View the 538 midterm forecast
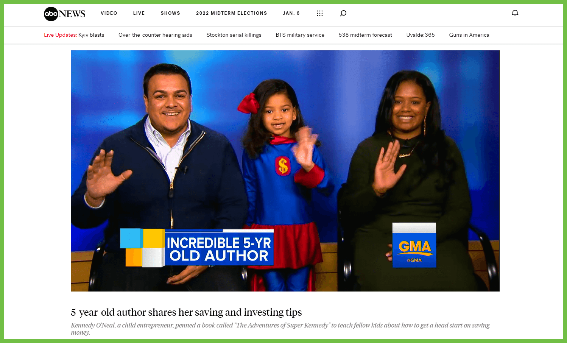The image size is (567, 343). click(365, 35)
